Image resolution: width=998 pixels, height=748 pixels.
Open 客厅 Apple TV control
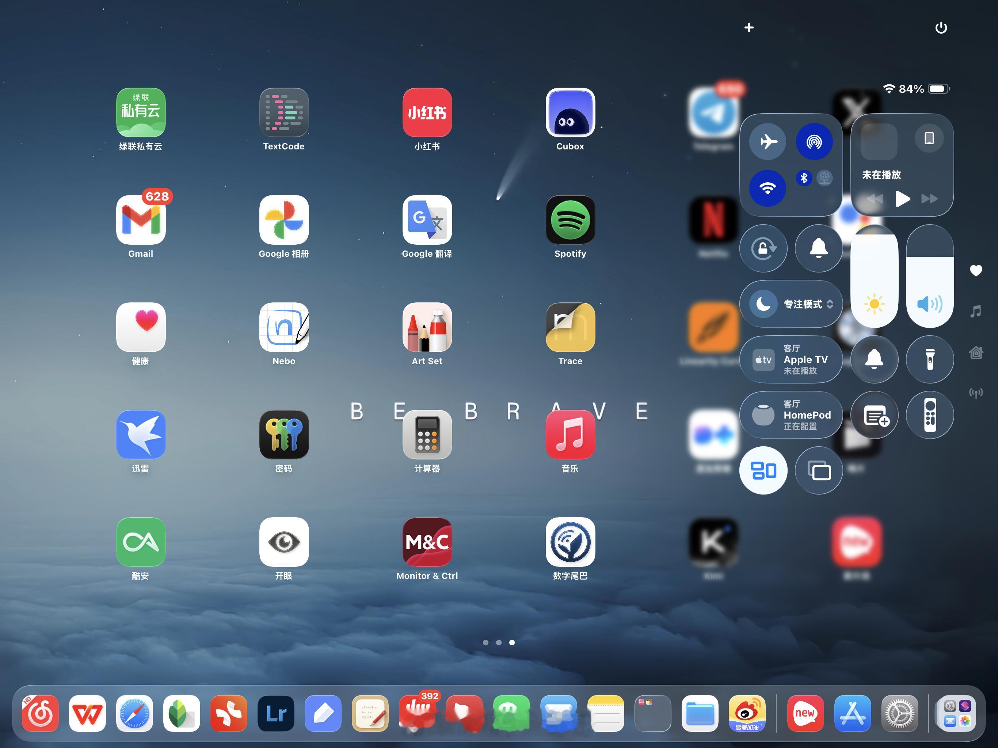791,359
